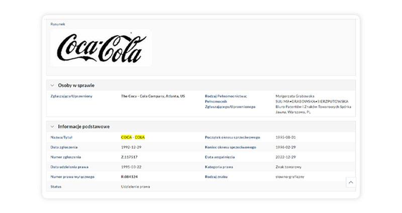This screenshot has width=402, height=213.
Task: Click the Pełnomocnik Zgłaszającego/Uprawnionego label
Action: (x=230, y=104)
